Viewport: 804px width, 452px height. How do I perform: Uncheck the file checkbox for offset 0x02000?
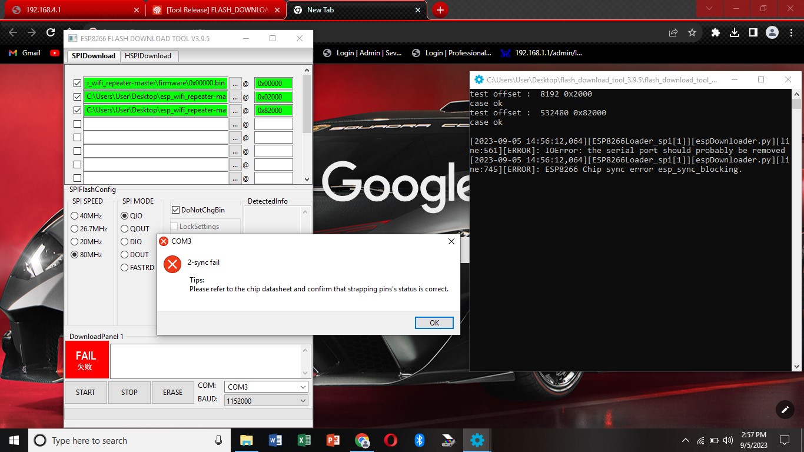click(77, 97)
